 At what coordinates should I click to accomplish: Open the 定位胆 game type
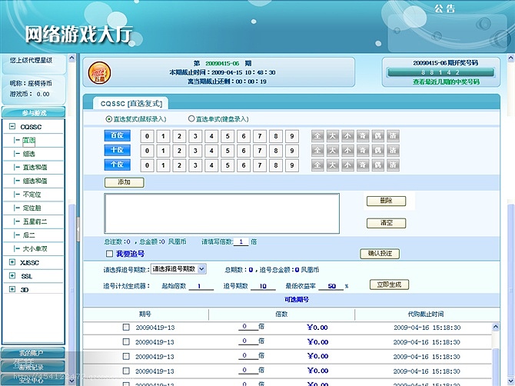tap(32, 208)
